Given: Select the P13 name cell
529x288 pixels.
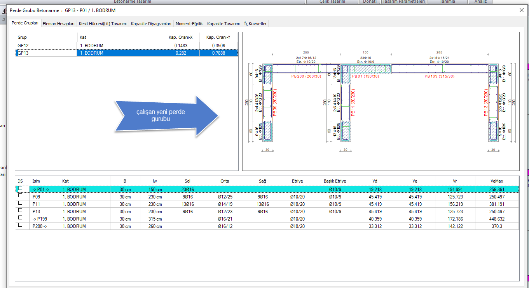Looking at the screenshot, I should 44,211.
